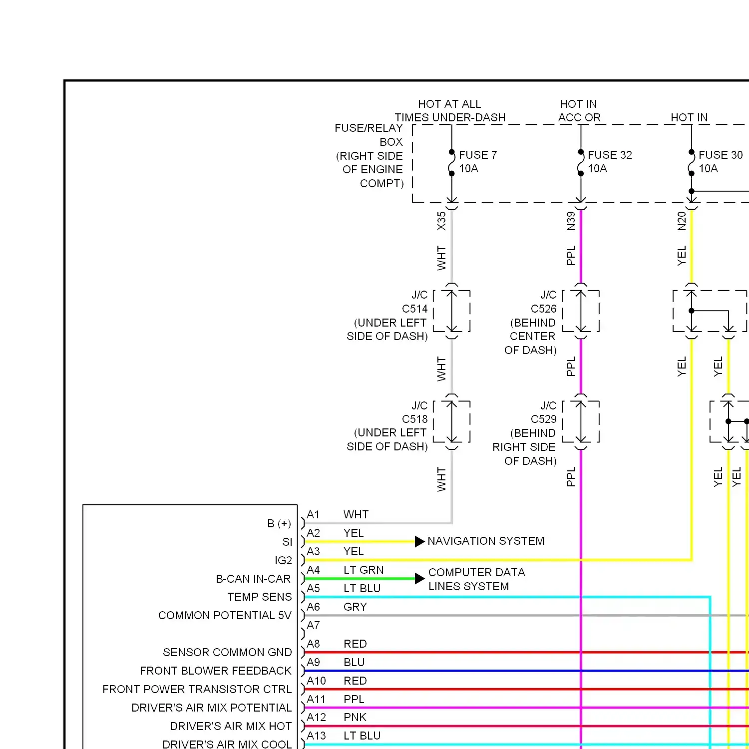Click the Fuse 32 symbol
The width and height of the screenshot is (749, 749).
pos(581,163)
